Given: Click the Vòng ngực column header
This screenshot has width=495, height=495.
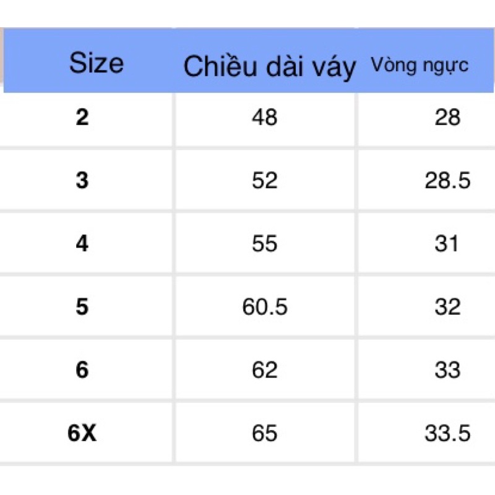Looking at the screenshot, I should [420, 66].
